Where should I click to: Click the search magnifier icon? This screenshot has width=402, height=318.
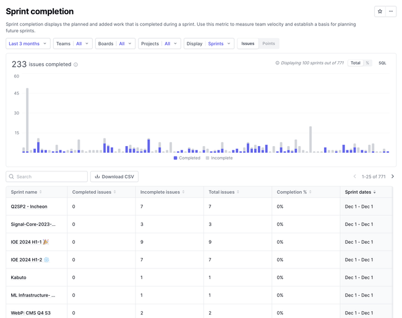click(11, 176)
